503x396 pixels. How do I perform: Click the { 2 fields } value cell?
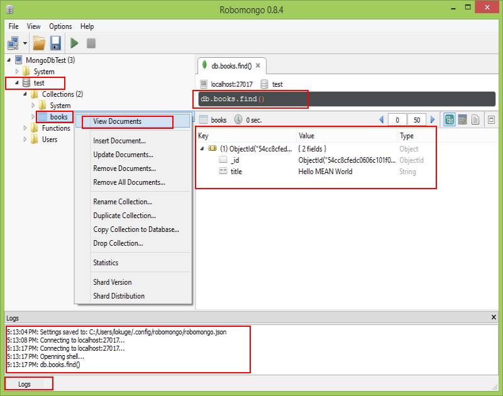pos(312,149)
